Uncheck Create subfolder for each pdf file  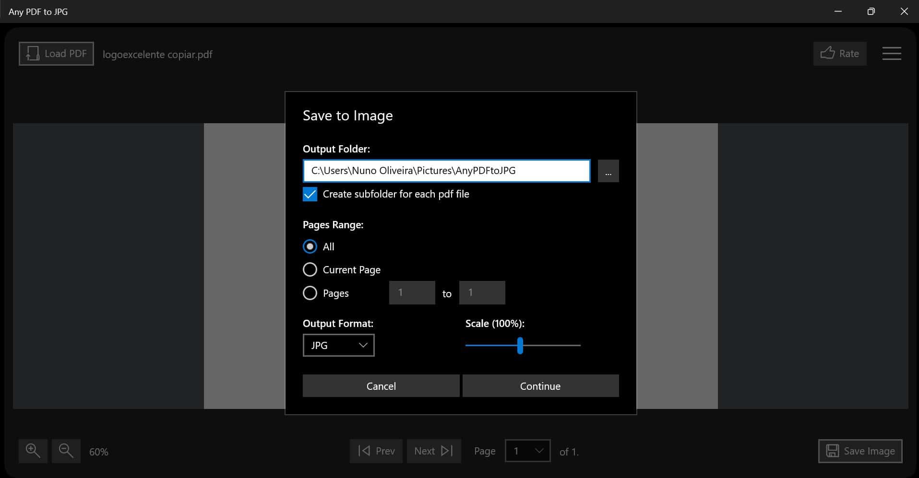[310, 194]
